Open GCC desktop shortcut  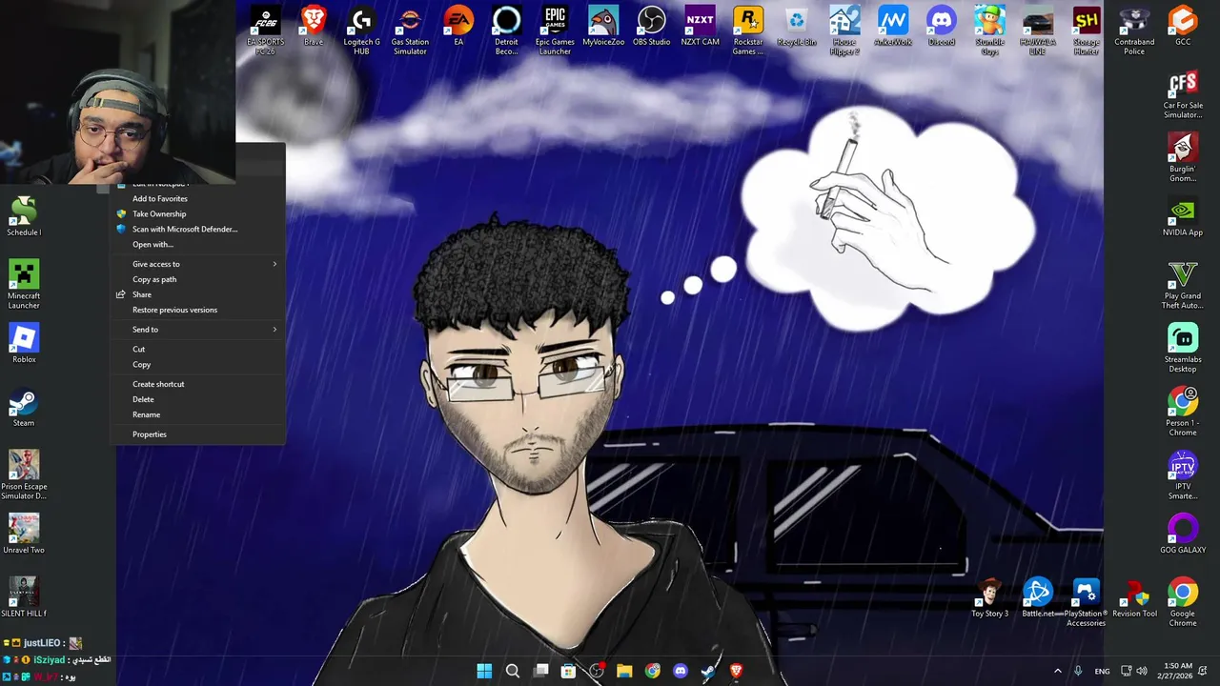click(1183, 26)
